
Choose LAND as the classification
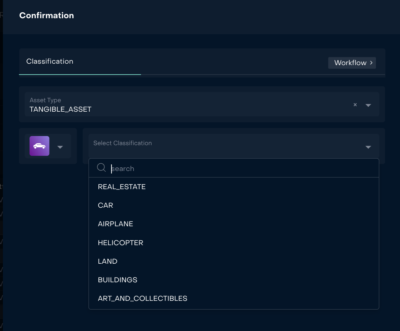tap(107, 261)
